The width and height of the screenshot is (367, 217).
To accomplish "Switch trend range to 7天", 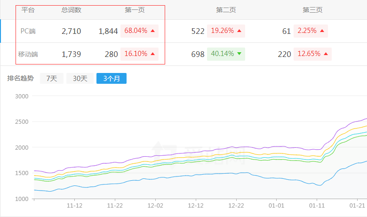I will [51, 79].
